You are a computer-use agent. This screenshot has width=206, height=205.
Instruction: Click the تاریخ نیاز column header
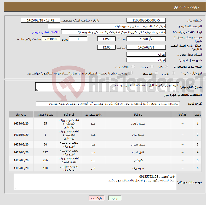point(21,115)
